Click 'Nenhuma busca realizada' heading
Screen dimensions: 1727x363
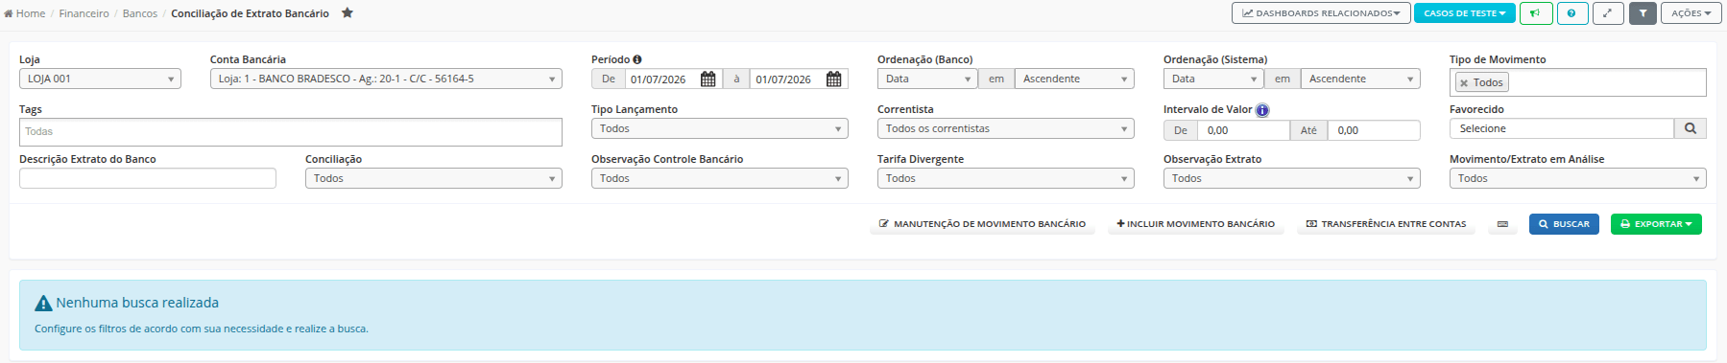pyautogui.click(x=137, y=303)
